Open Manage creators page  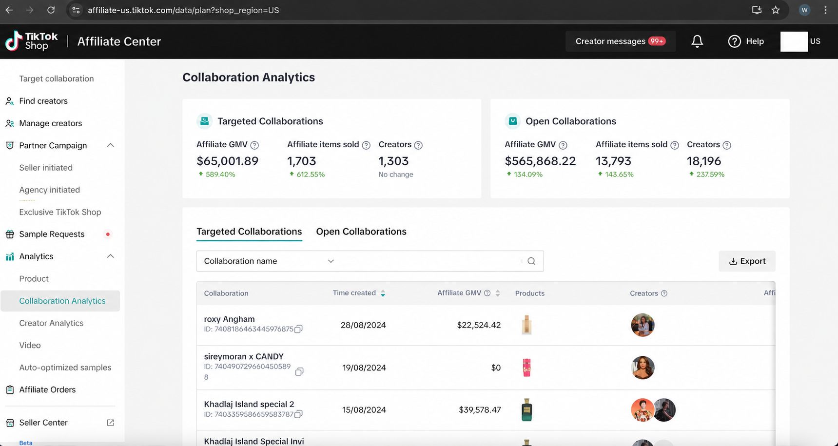coord(50,123)
